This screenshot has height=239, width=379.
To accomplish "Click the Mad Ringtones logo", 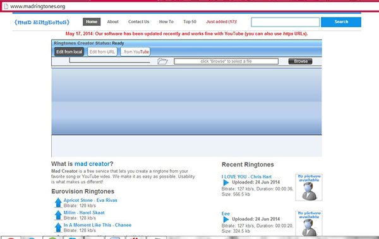I will (x=42, y=22).
